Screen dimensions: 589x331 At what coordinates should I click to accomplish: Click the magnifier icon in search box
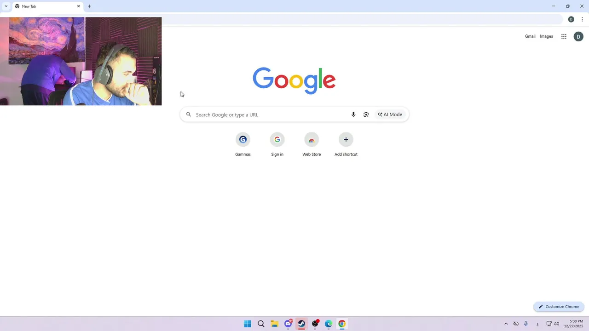(x=188, y=114)
